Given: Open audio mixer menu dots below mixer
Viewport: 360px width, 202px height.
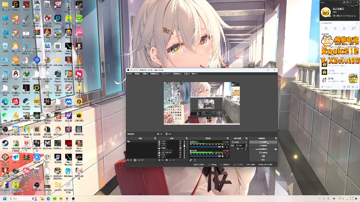Looking at the screenshot, I should click(195, 160).
